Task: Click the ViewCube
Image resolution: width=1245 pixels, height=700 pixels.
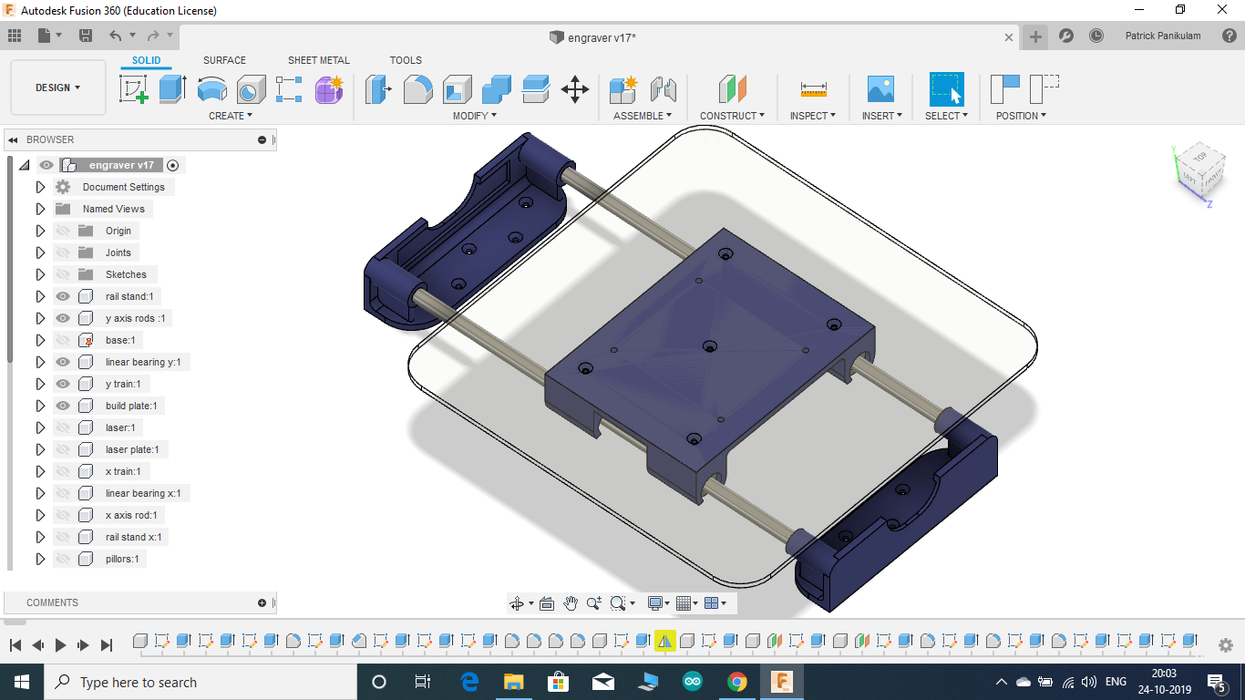Action: 1199,171
